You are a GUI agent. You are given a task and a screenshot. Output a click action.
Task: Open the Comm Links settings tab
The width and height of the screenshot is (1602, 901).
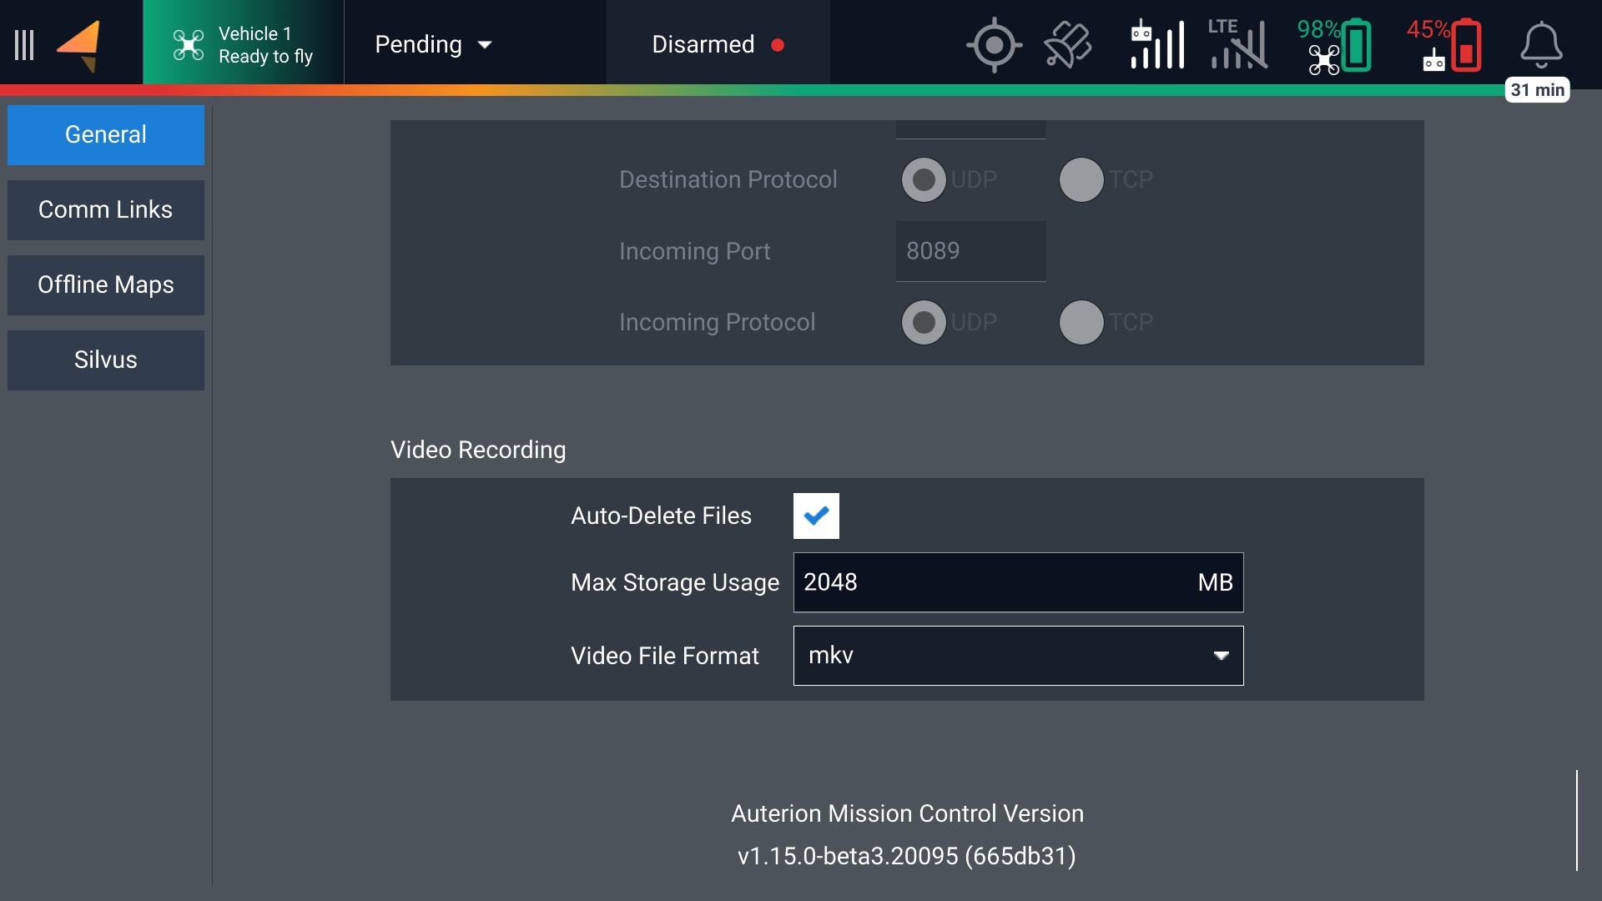click(106, 210)
